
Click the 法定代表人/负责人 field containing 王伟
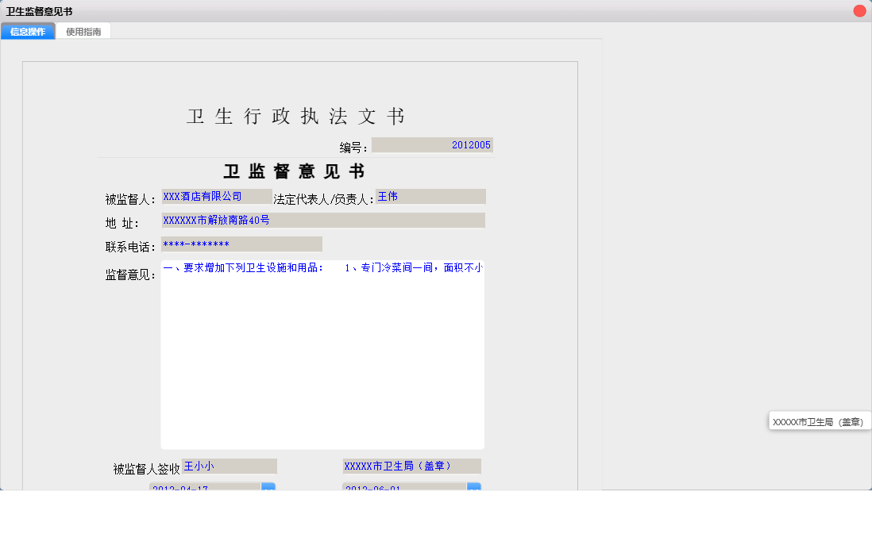(x=430, y=197)
